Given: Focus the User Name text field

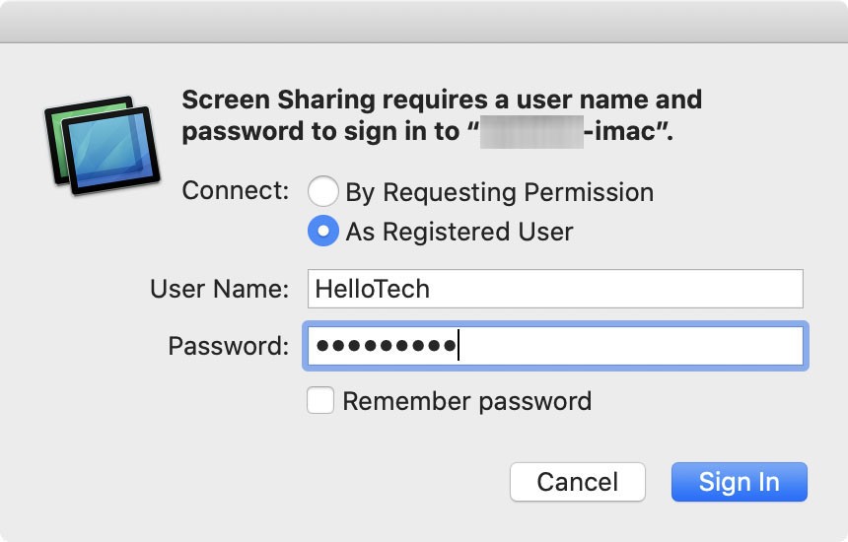Looking at the screenshot, I should point(554,289).
